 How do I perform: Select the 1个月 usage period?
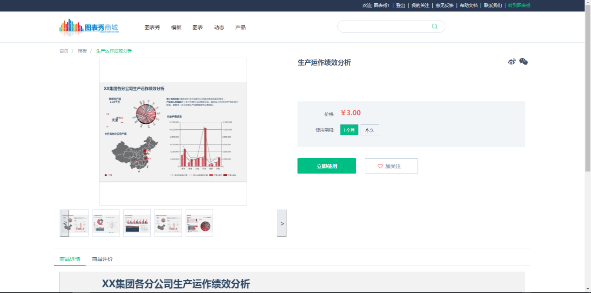(x=349, y=130)
